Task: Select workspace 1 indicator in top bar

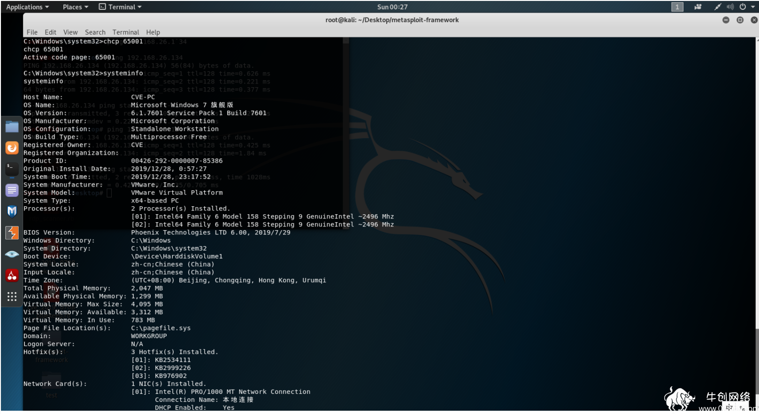Action: (677, 7)
